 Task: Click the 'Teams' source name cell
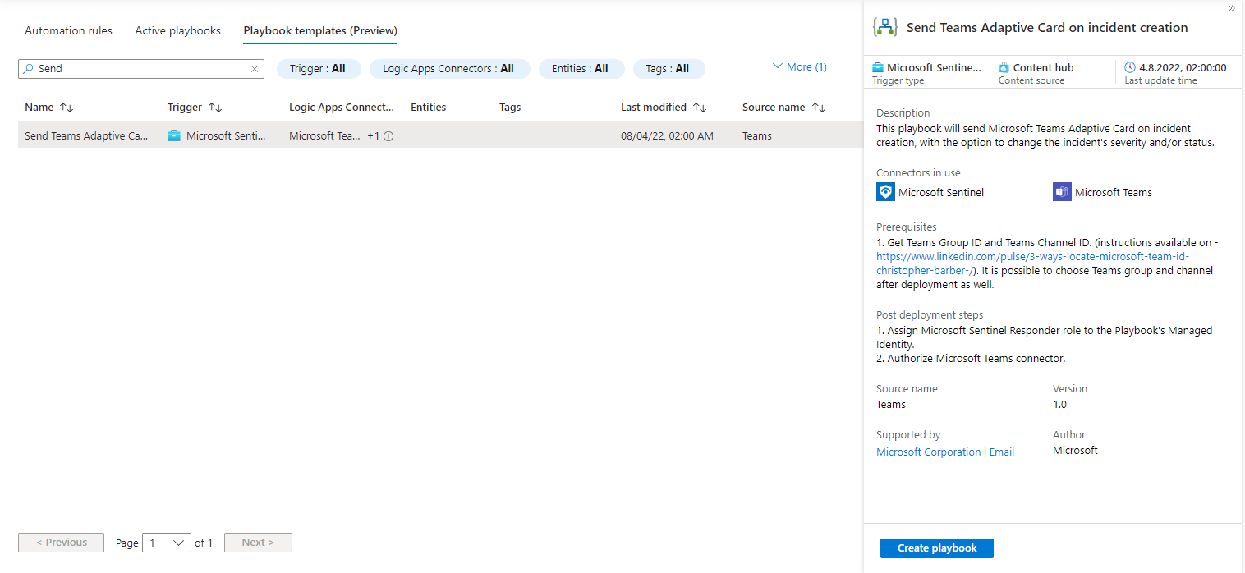coord(757,136)
